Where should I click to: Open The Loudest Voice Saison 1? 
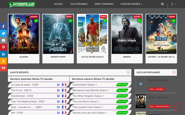[88, 107]
